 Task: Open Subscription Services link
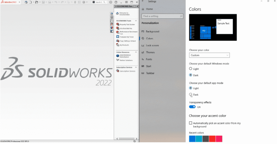(x=126, y=71)
